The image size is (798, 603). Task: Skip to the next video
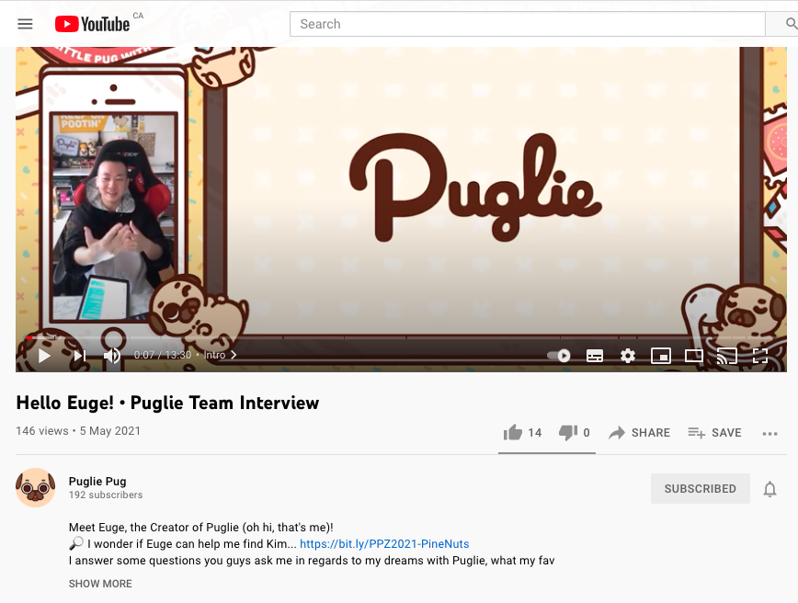(x=80, y=355)
